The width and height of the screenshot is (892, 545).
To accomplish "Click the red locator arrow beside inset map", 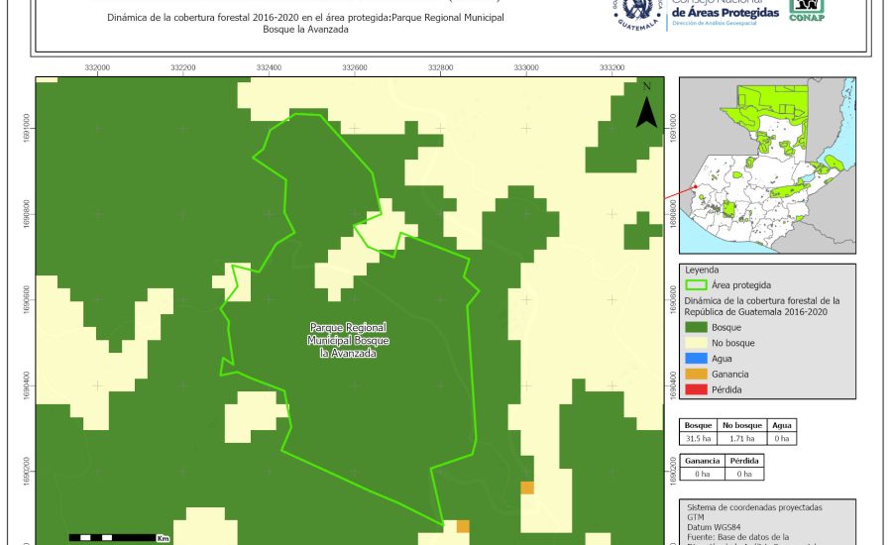I will coord(680,193).
